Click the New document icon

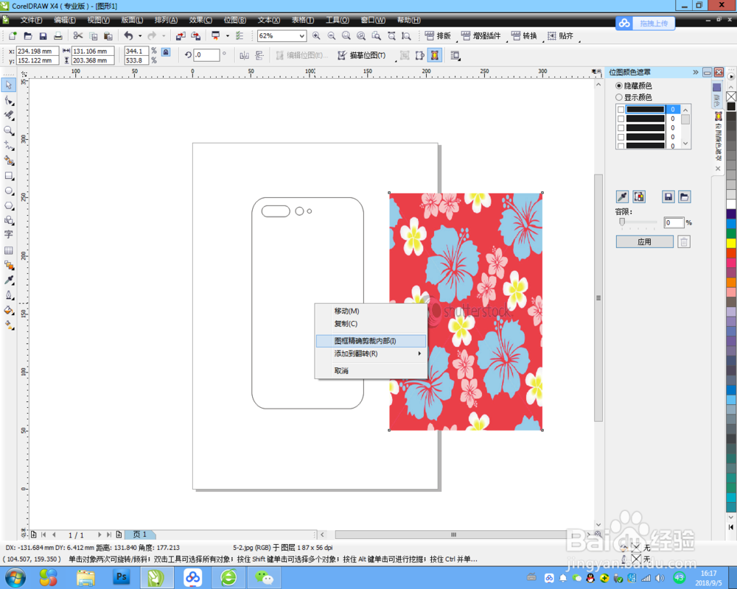tap(13, 35)
